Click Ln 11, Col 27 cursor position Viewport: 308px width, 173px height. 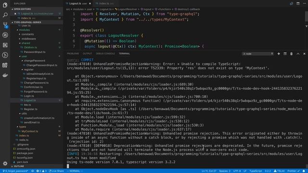click(209, 171)
